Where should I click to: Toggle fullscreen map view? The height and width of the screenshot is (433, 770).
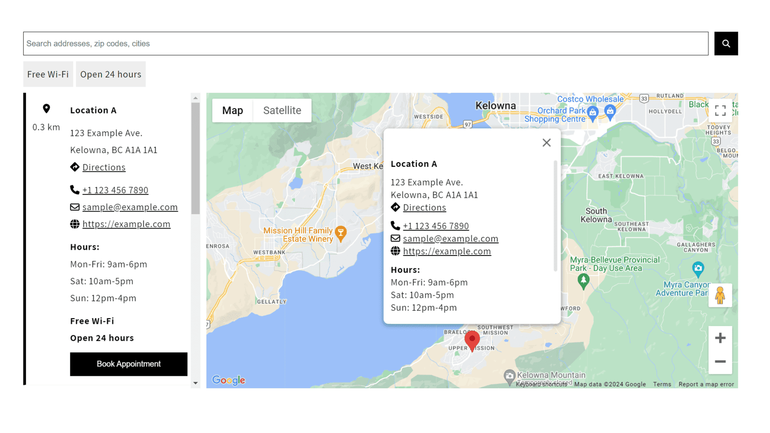tap(720, 110)
